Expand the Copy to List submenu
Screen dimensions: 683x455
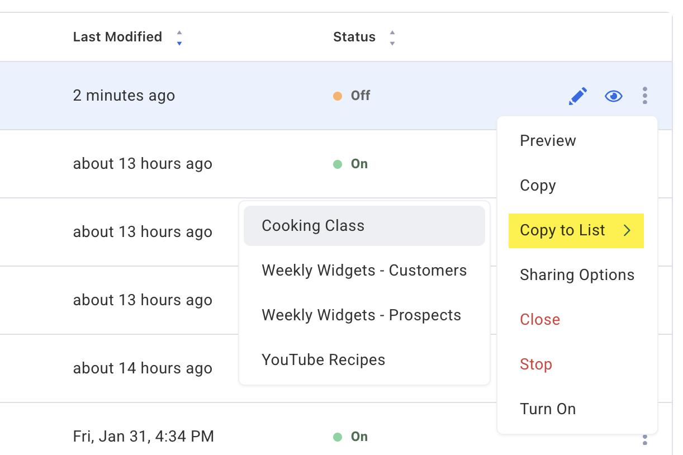click(563, 230)
